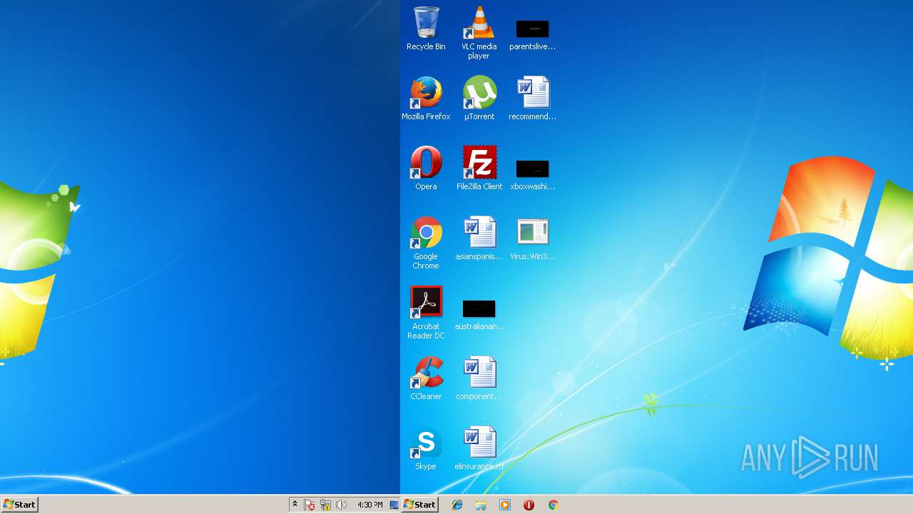Click the network warning tray icon
The width and height of the screenshot is (913, 514).
click(325, 505)
